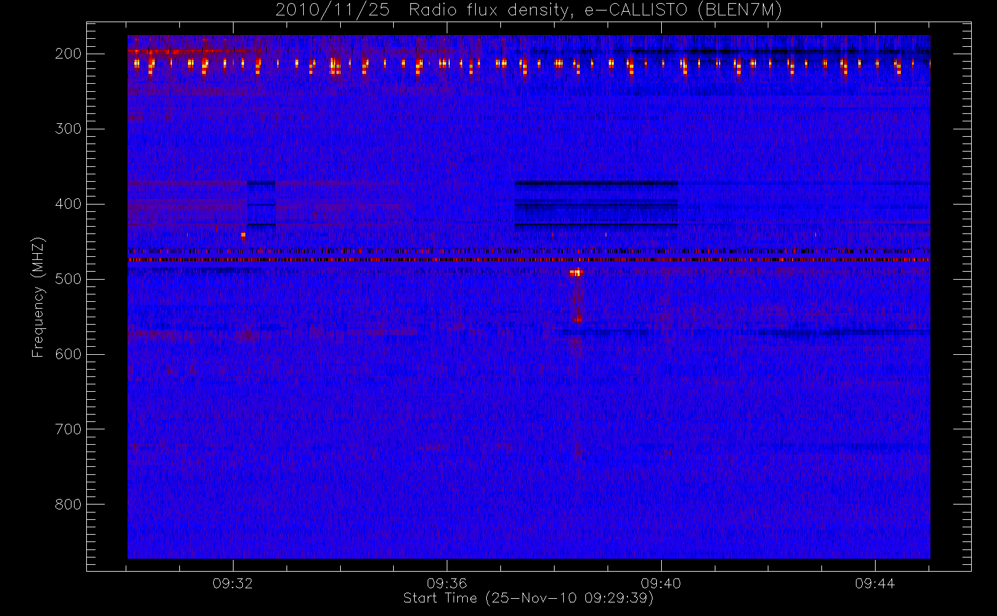Click the 'Start Time (25-Nov-10 09:29:39)' label

(528, 598)
